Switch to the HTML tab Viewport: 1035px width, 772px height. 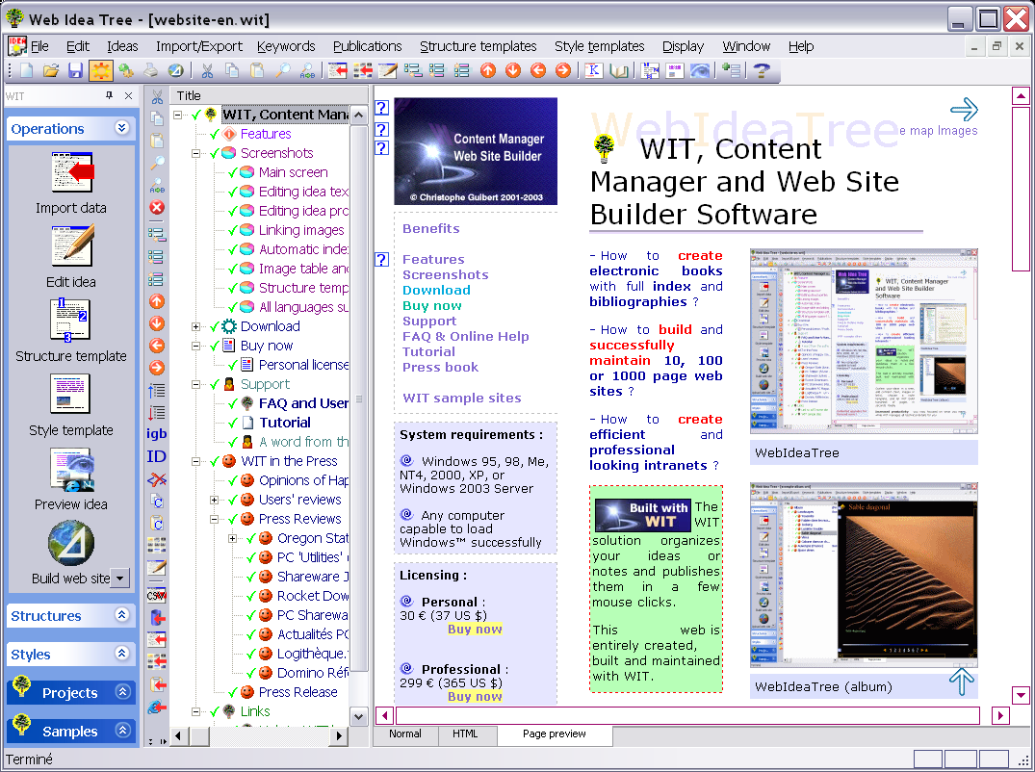[465, 733]
